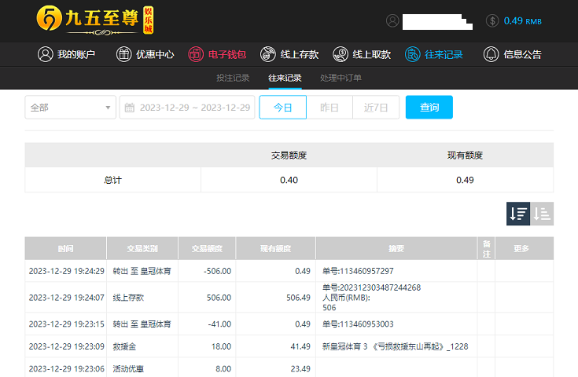The height and width of the screenshot is (377, 578).
Task: Open 电子钱包 e-wallet
Action: (x=217, y=54)
